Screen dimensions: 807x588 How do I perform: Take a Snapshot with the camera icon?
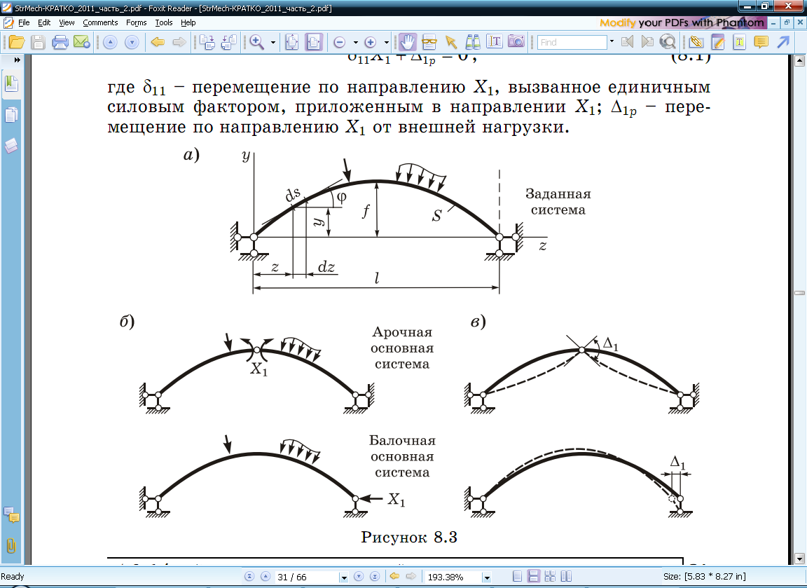point(516,42)
